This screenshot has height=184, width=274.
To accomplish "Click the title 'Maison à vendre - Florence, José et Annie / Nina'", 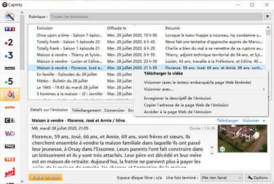I will 78,121.
